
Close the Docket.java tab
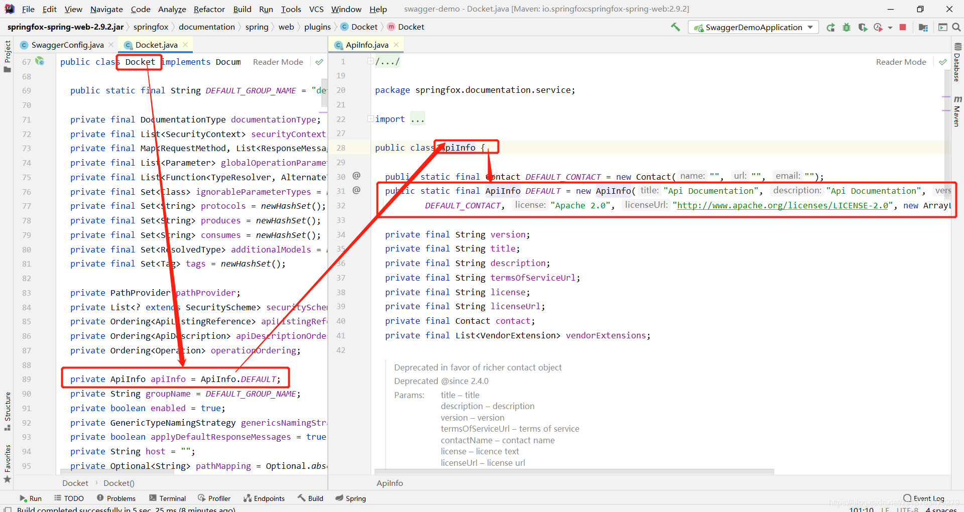185,45
